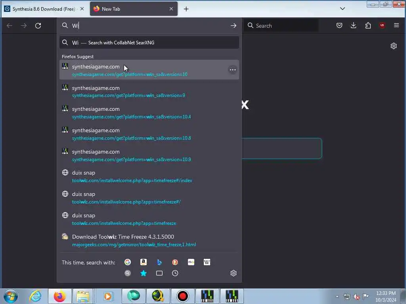Open the Firefox application menu
406x304 pixels.
tap(396, 25)
